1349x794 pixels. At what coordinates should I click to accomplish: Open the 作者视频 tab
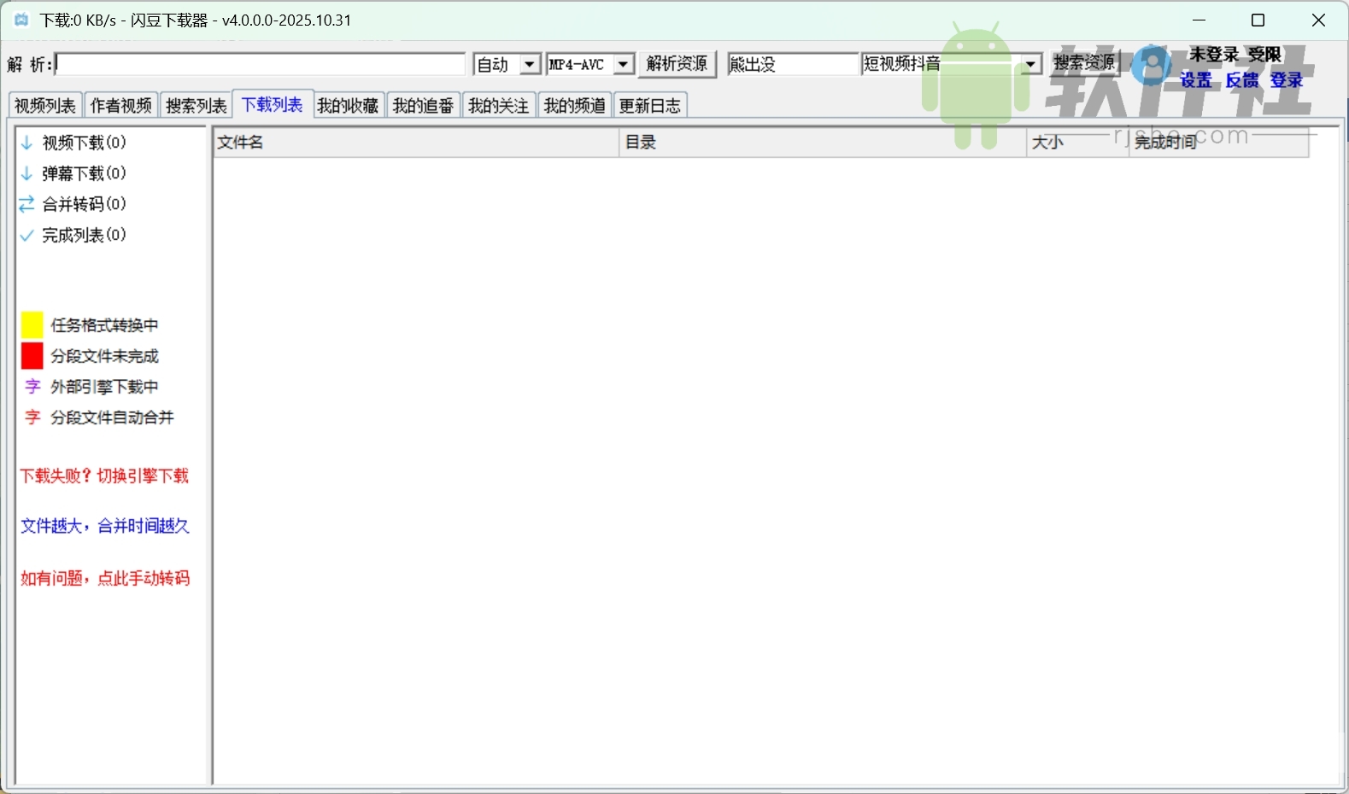coord(120,105)
